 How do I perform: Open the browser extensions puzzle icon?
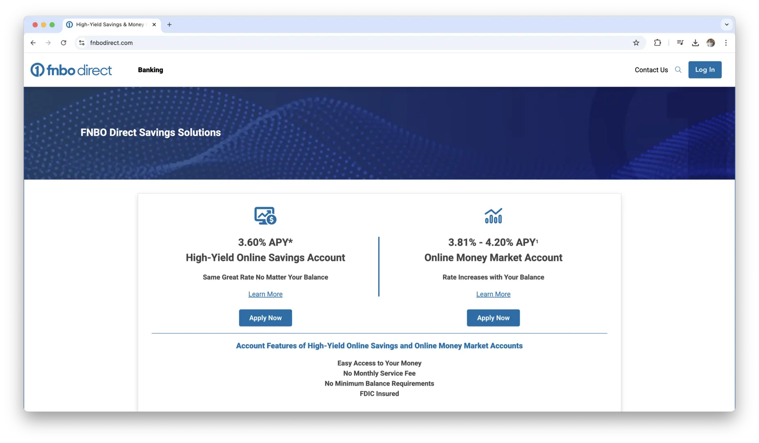point(657,43)
